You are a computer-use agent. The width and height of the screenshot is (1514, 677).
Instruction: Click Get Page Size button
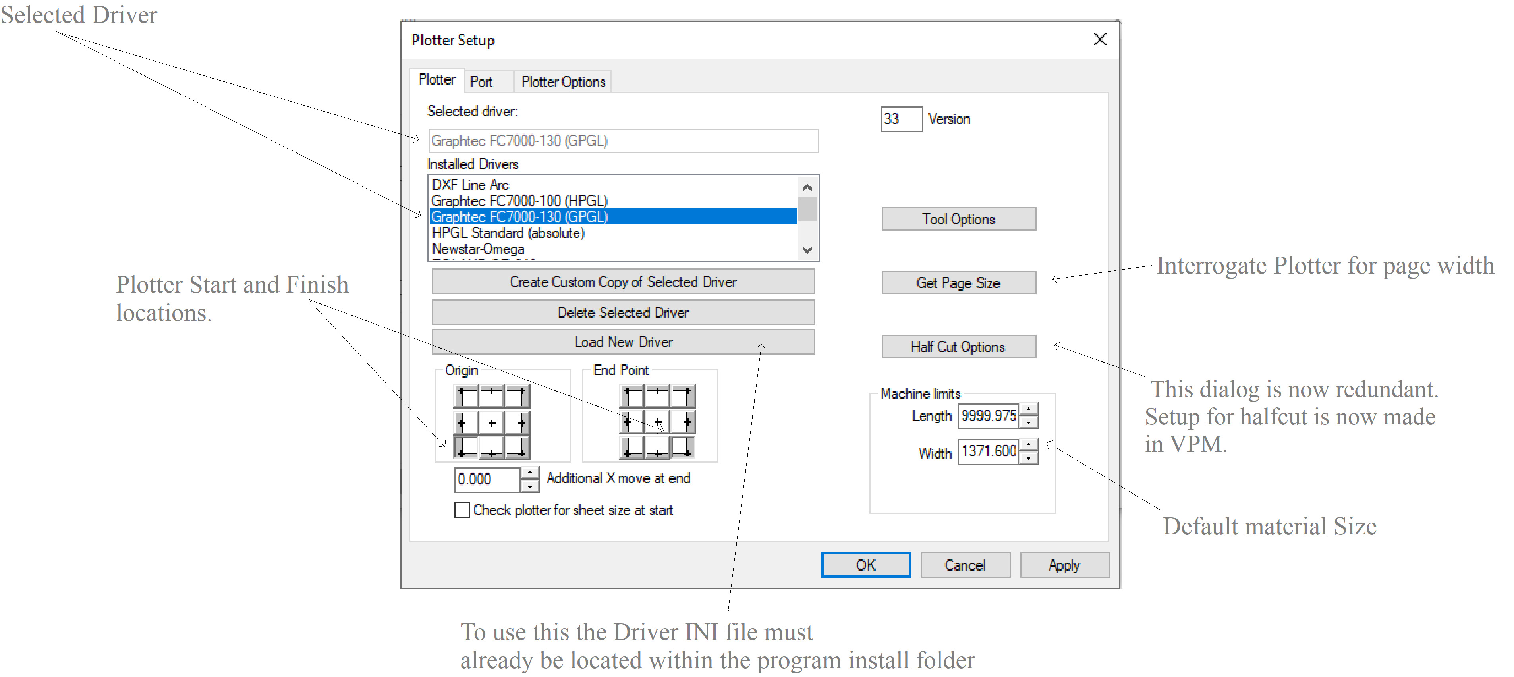pyautogui.click(x=959, y=283)
